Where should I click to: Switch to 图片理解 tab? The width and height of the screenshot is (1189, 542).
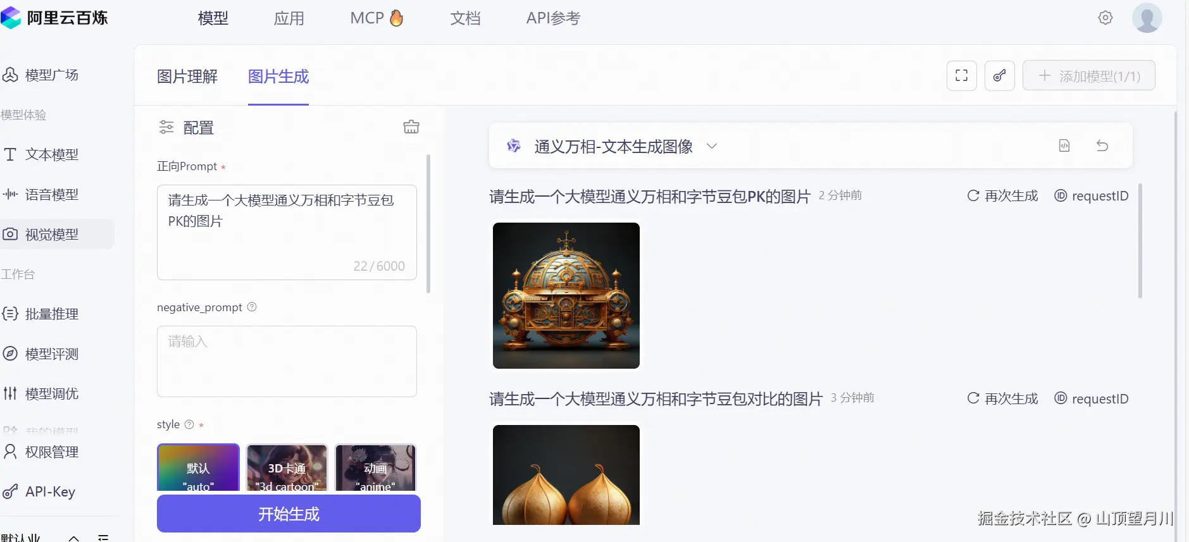(187, 77)
